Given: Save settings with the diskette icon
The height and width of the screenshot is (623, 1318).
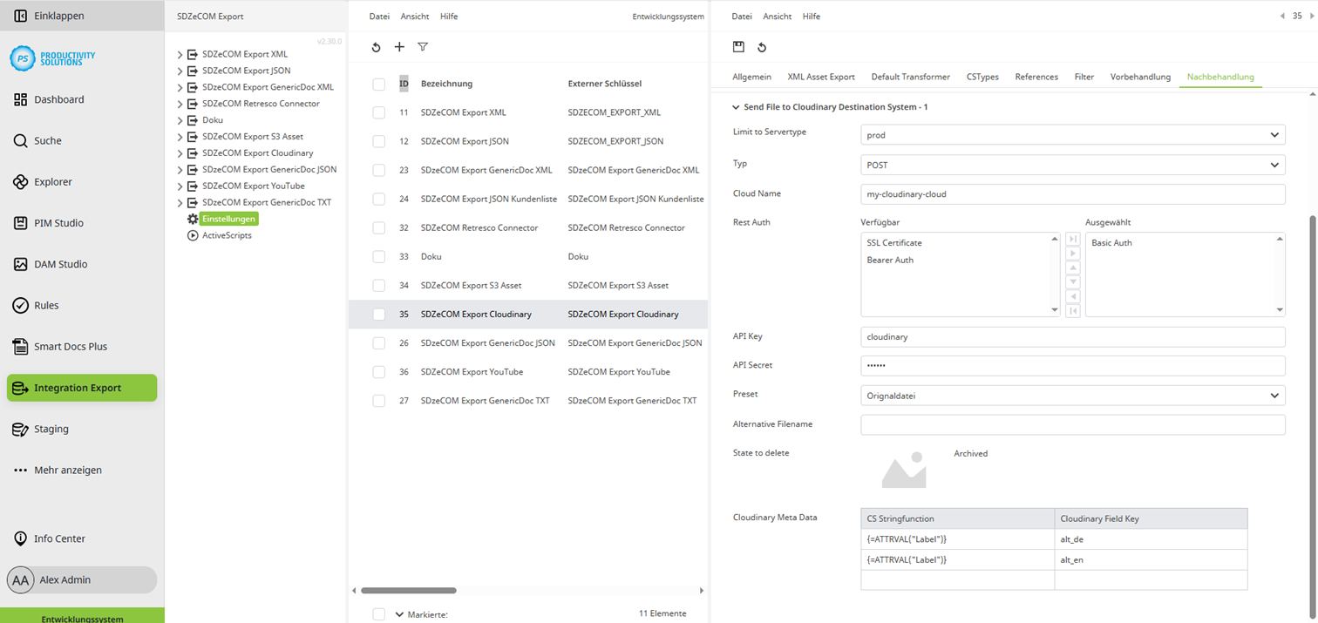Looking at the screenshot, I should [x=737, y=46].
